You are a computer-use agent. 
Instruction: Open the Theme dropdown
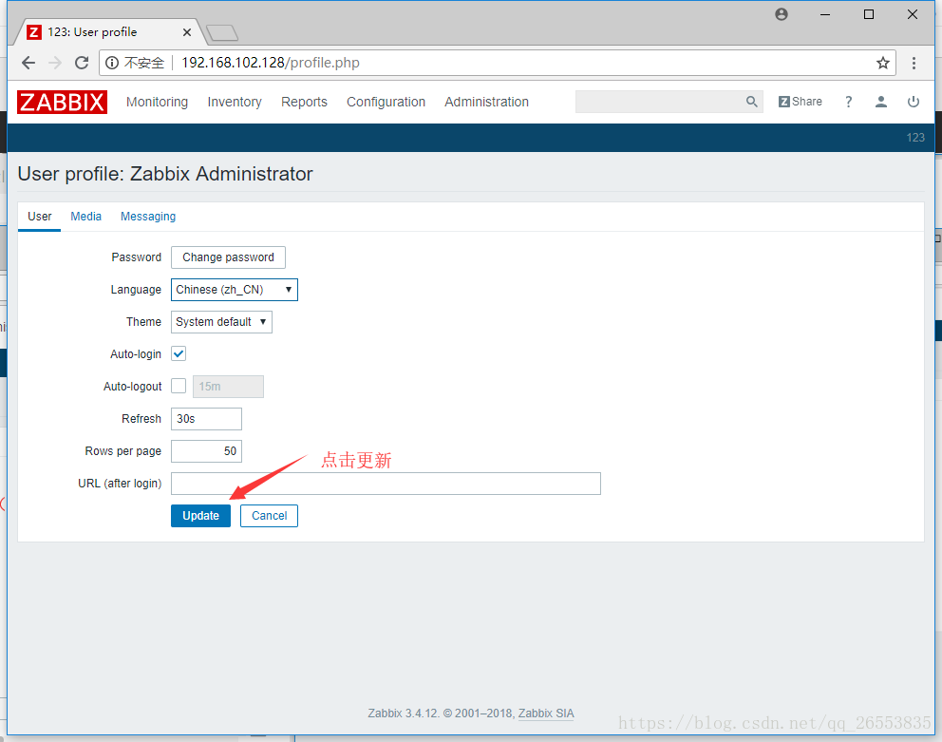(x=221, y=322)
